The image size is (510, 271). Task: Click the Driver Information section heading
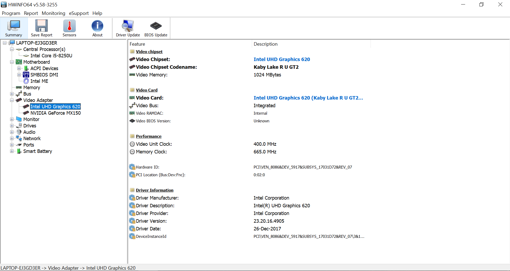(155, 190)
